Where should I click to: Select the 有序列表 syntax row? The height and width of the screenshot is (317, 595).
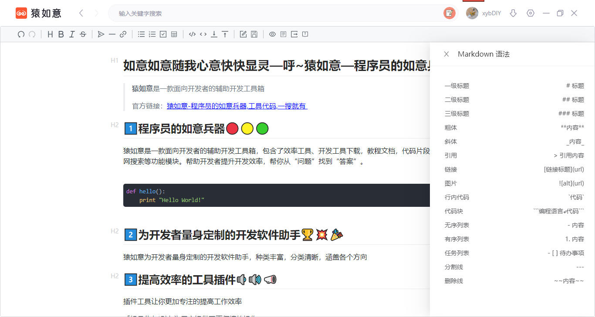tap(514, 239)
